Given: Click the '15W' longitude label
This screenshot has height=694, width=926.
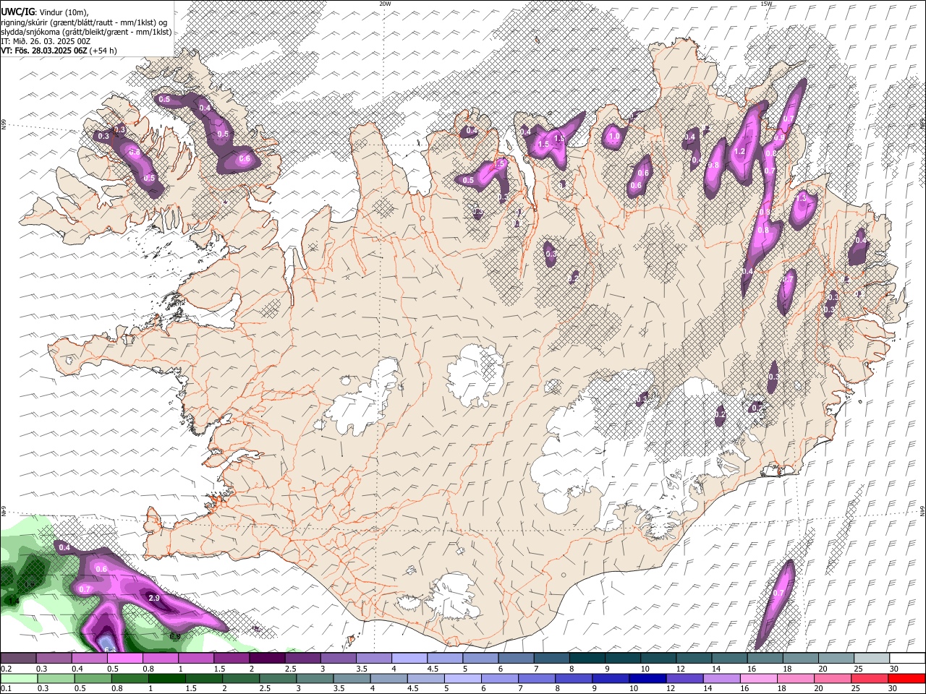Looking at the screenshot, I should point(766,4).
